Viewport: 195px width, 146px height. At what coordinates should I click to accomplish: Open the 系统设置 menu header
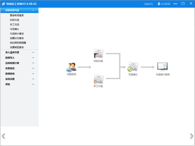point(19,79)
